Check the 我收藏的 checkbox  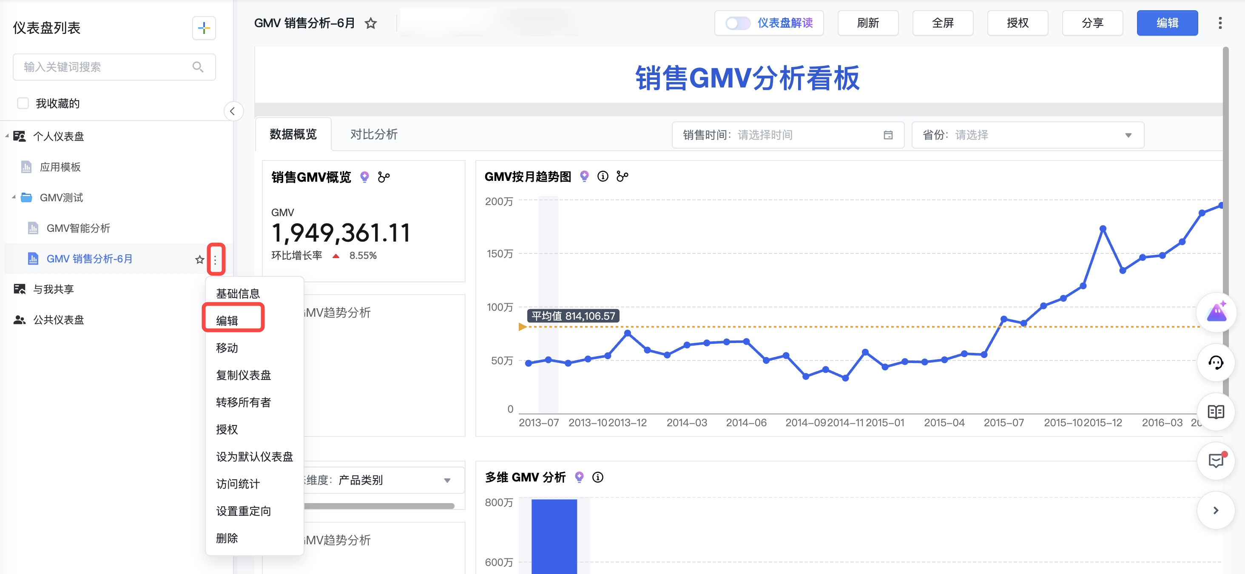click(23, 103)
